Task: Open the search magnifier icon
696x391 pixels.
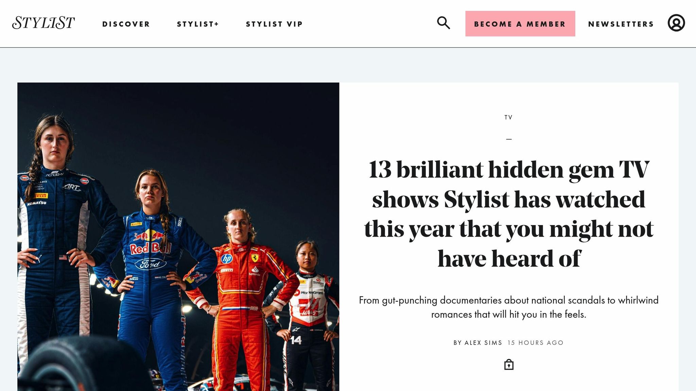Action: click(443, 23)
